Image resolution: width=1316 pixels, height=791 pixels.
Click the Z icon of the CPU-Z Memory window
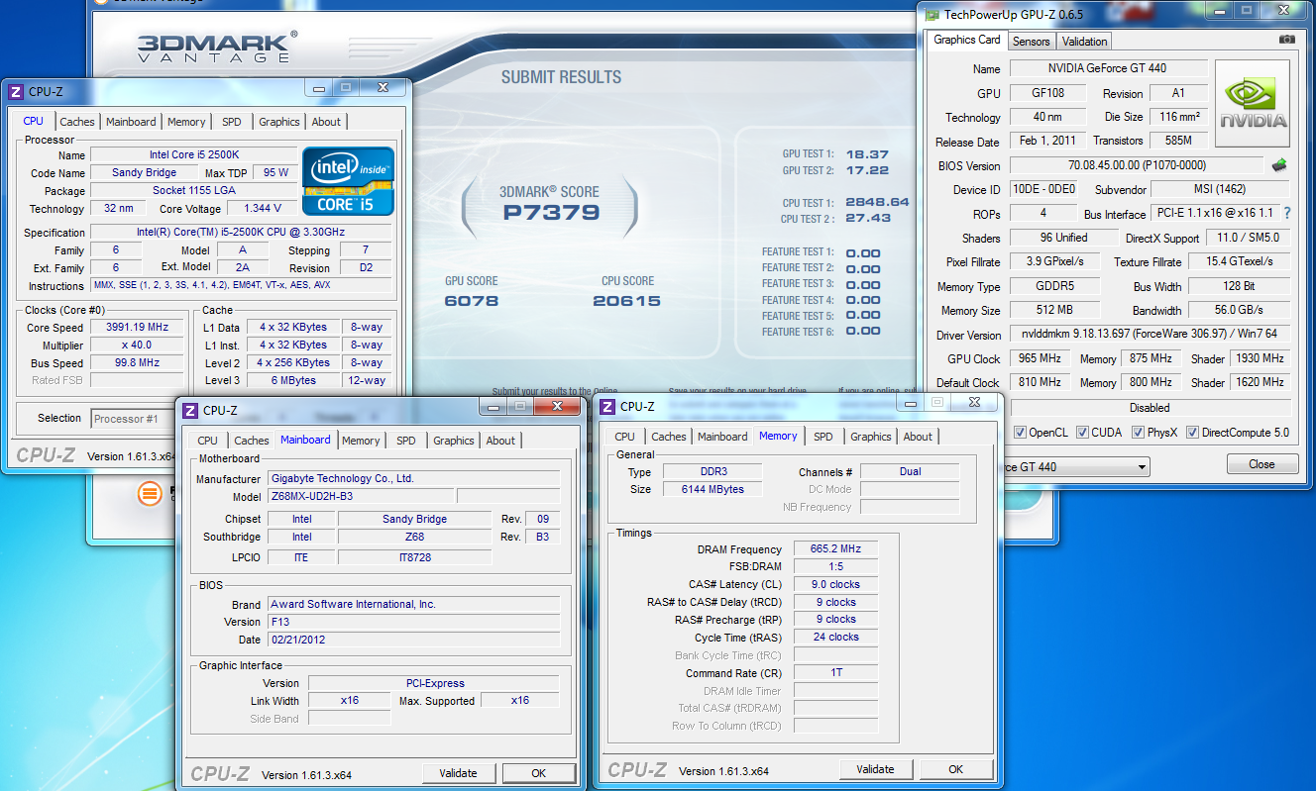(607, 406)
